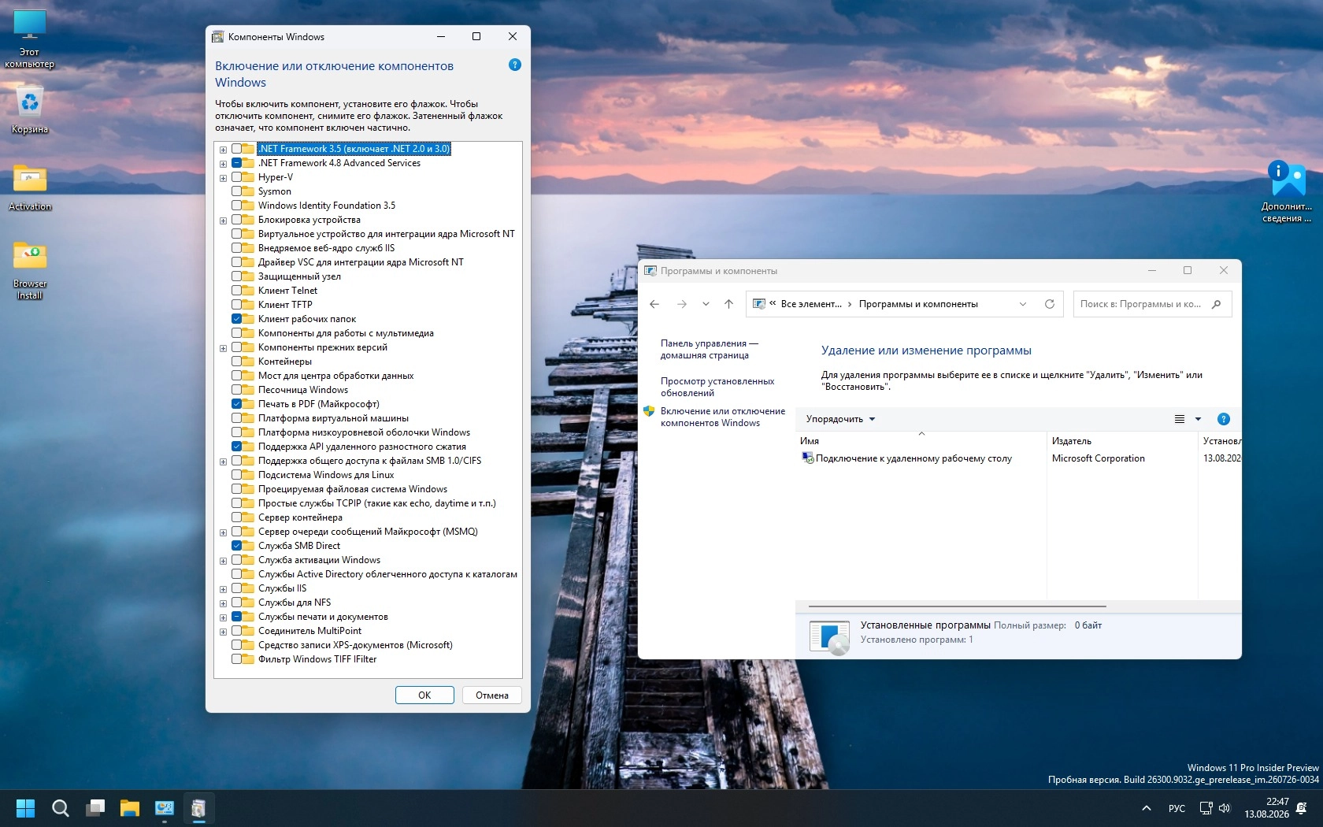Viewport: 1323px width, 827px height.
Task: Switch to Windows Features taskbar icon
Action: coord(199,808)
